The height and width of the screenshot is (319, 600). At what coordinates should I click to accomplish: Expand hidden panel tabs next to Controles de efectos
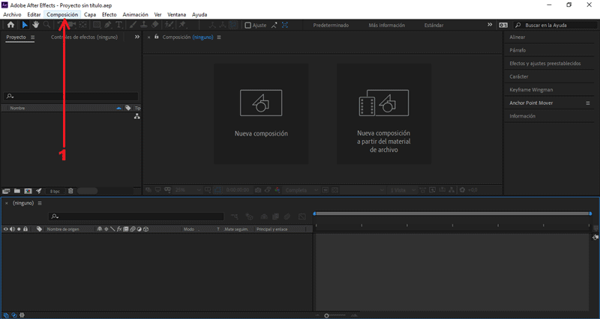tap(136, 37)
